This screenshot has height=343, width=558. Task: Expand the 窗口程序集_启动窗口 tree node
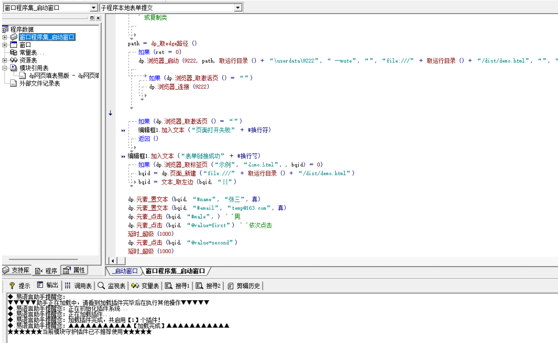(x=5, y=37)
